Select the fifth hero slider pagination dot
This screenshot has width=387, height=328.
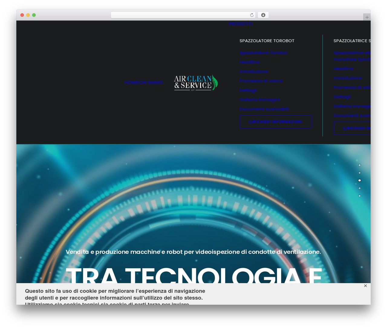[x=359, y=196]
